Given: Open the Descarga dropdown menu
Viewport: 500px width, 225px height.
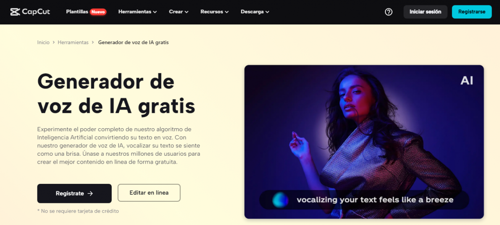Looking at the screenshot, I should [255, 12].
